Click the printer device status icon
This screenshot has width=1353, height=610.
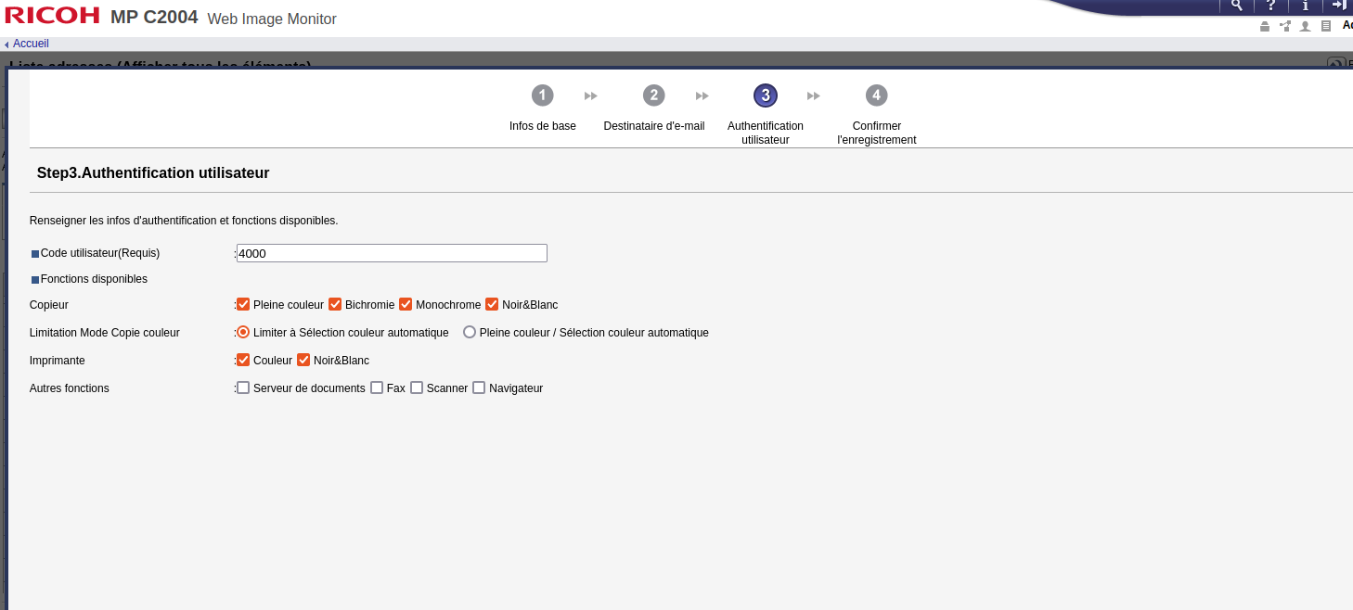(1264, 27)
